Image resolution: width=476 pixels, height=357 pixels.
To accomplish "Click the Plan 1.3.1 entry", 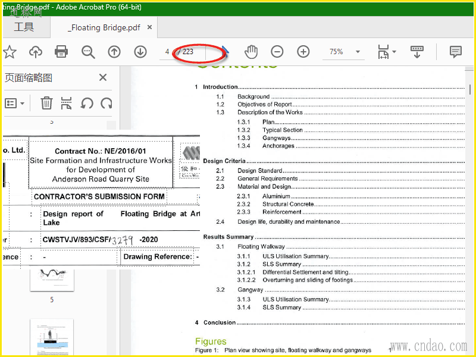I will point(350,122).
